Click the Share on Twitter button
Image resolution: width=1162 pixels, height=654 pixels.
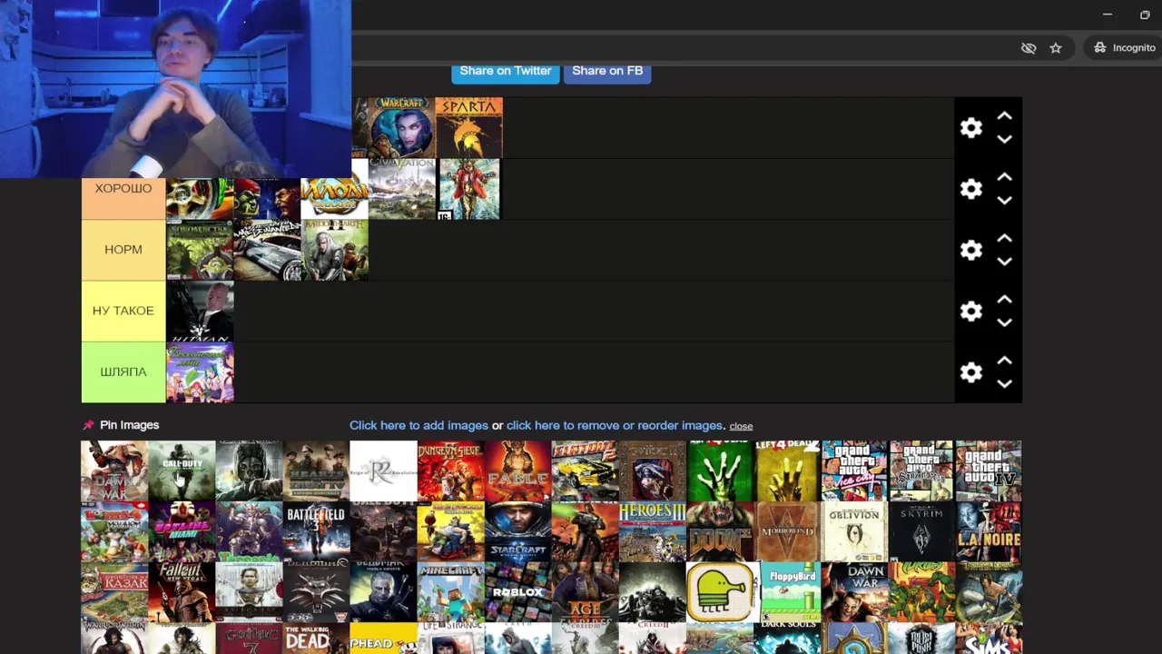[x=506, y=72]
